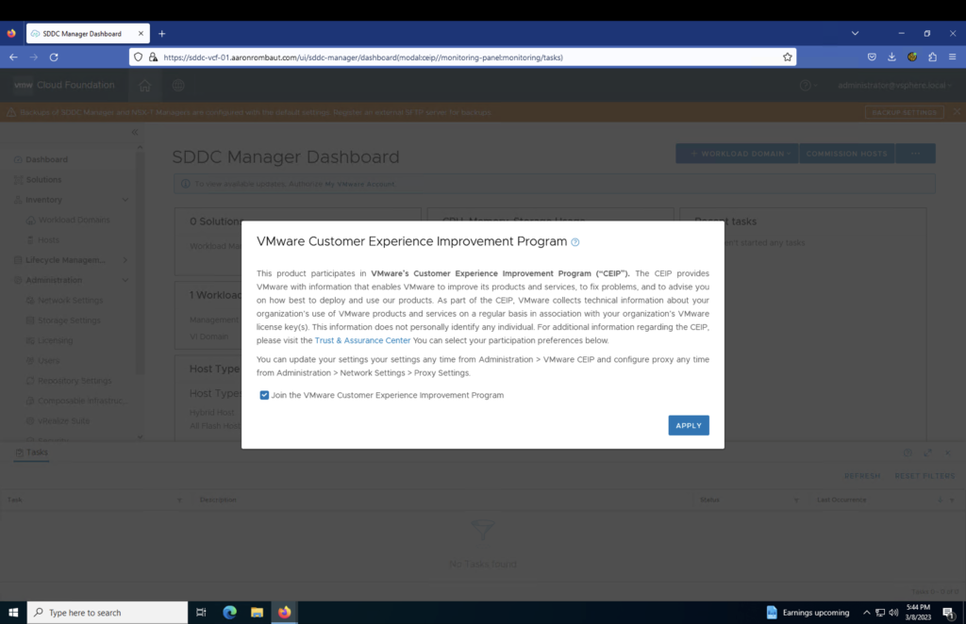Click the Firefox extensions puzzle icon

pyautogui.click(x=932, y=57)
